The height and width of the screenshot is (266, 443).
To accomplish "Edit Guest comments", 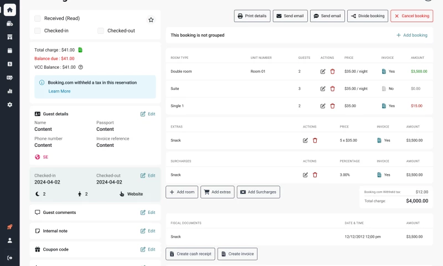I will (x=148, y=213).
